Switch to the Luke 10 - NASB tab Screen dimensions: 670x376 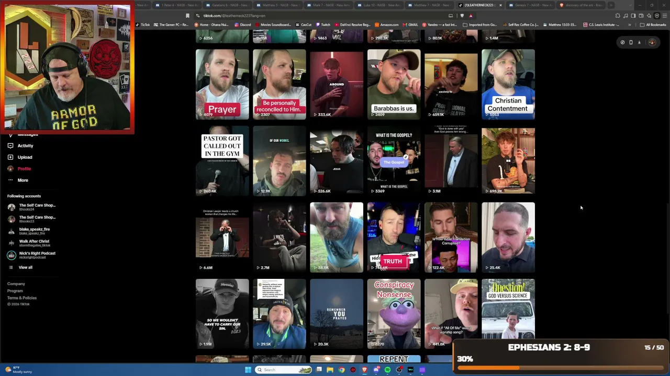pyautogui.click(x=378, y=5)
